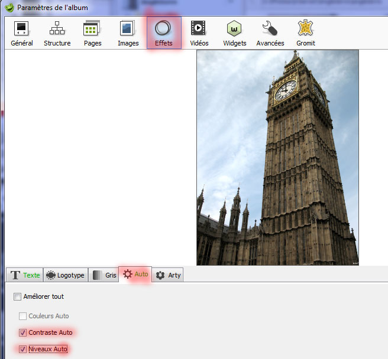Switch to the Logotype tab
Screen dimensions: 388x359
click(65, 275)
